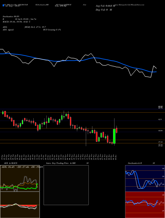Click the 'SI 14/3: 39.38 / 64.74' readout
This screenshot has width=165, height=218.
pyautogui.click(x=25, y=19)
